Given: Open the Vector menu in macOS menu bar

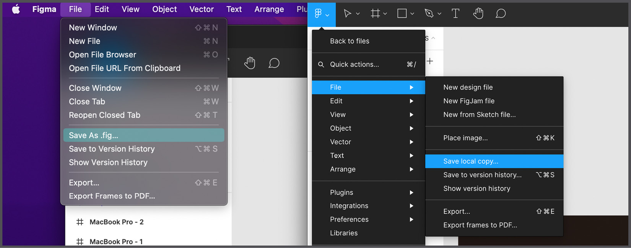Looking at the screenshot, I should pyautogui.click(x=202, y=9).
